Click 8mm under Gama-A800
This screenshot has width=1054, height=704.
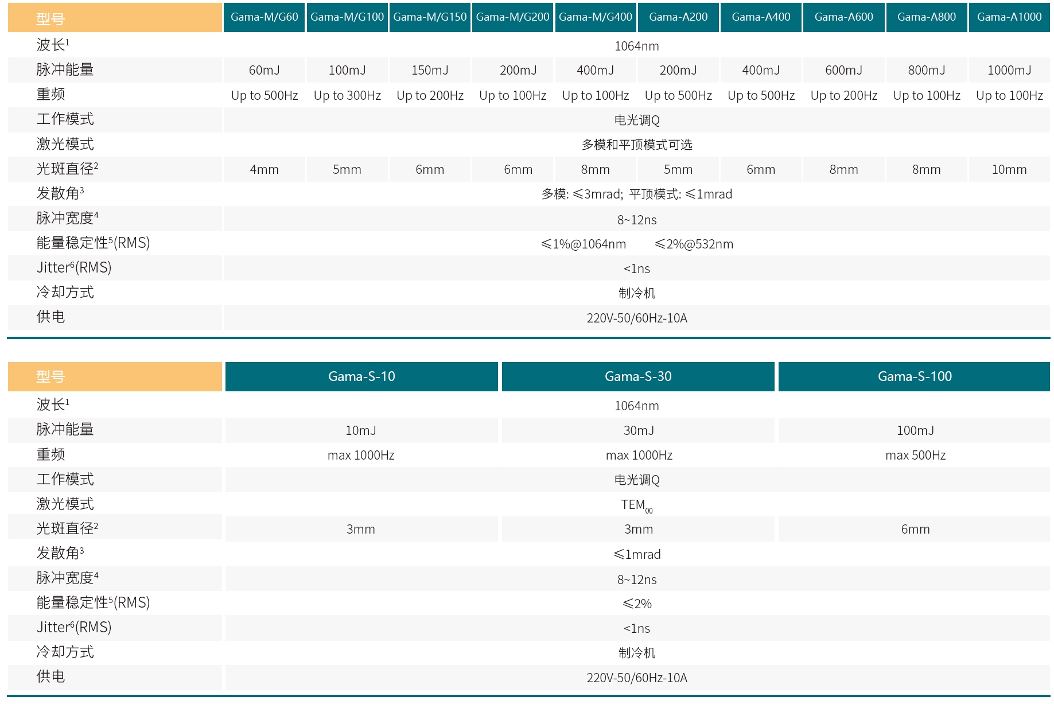927,169
